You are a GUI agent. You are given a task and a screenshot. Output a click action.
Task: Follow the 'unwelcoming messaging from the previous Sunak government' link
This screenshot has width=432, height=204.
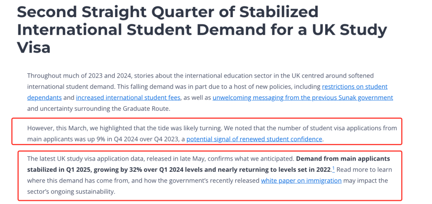coord(302,98)
